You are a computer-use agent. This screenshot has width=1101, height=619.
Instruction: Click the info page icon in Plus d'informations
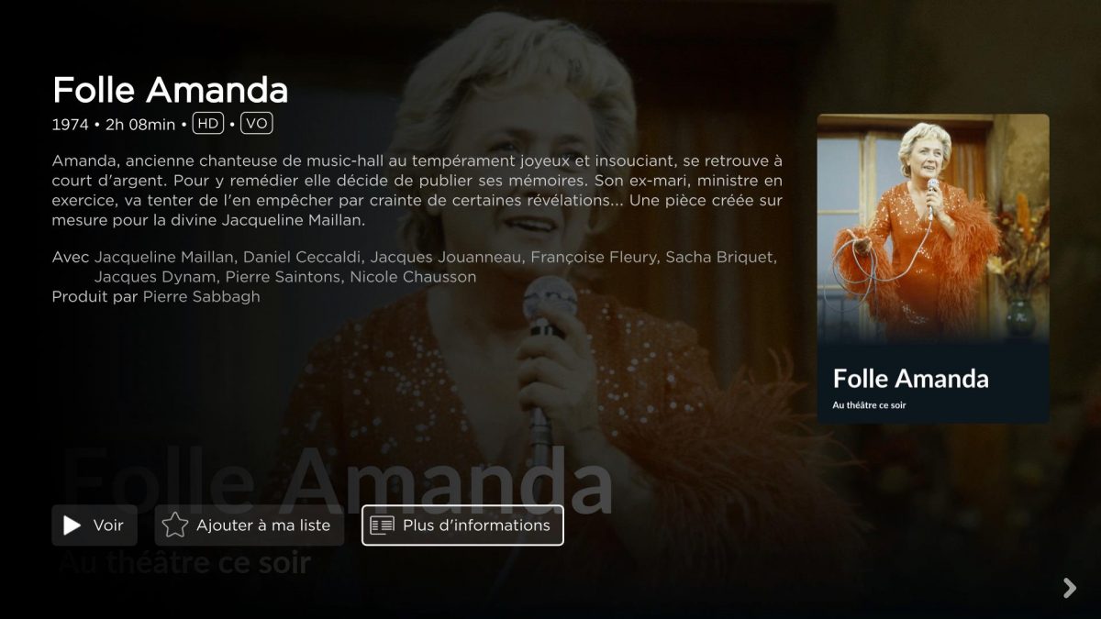(382, 525)
